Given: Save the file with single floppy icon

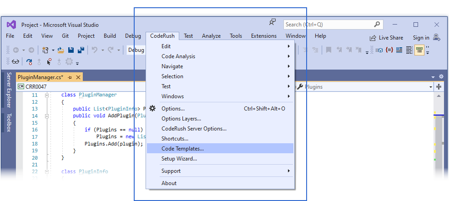Looking at the screenshot, I should (71, 50).
